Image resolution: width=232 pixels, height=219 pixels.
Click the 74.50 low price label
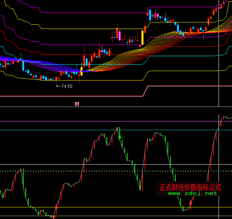67,86
